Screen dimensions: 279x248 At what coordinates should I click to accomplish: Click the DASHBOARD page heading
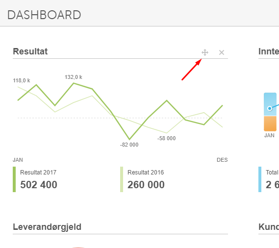click(44, 15)
